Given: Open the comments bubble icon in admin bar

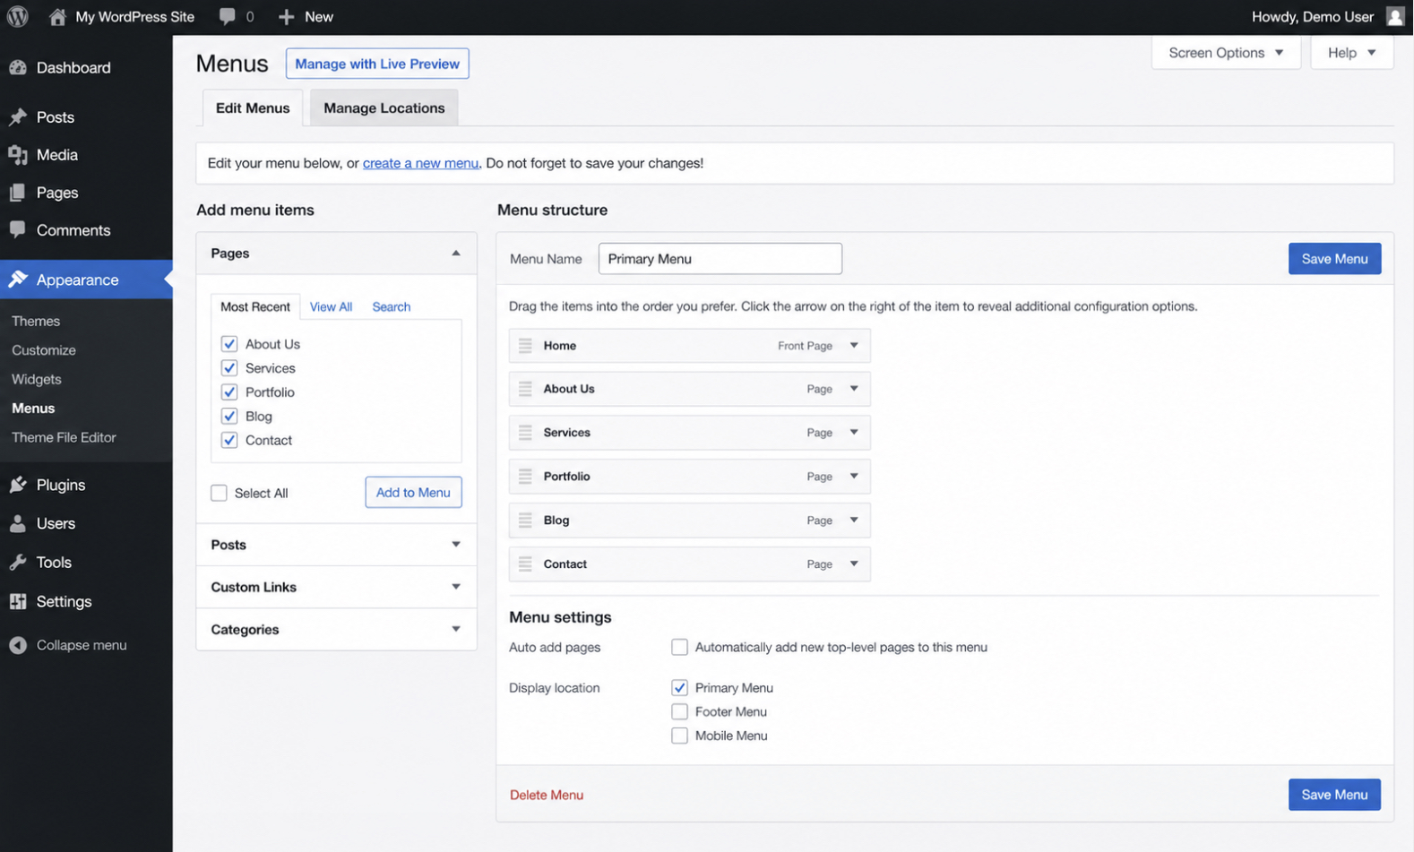Looking at the screenshot, I should coord(228,16).
